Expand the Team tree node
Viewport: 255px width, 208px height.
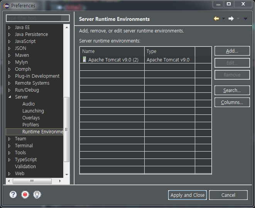[x=9, y=139]
